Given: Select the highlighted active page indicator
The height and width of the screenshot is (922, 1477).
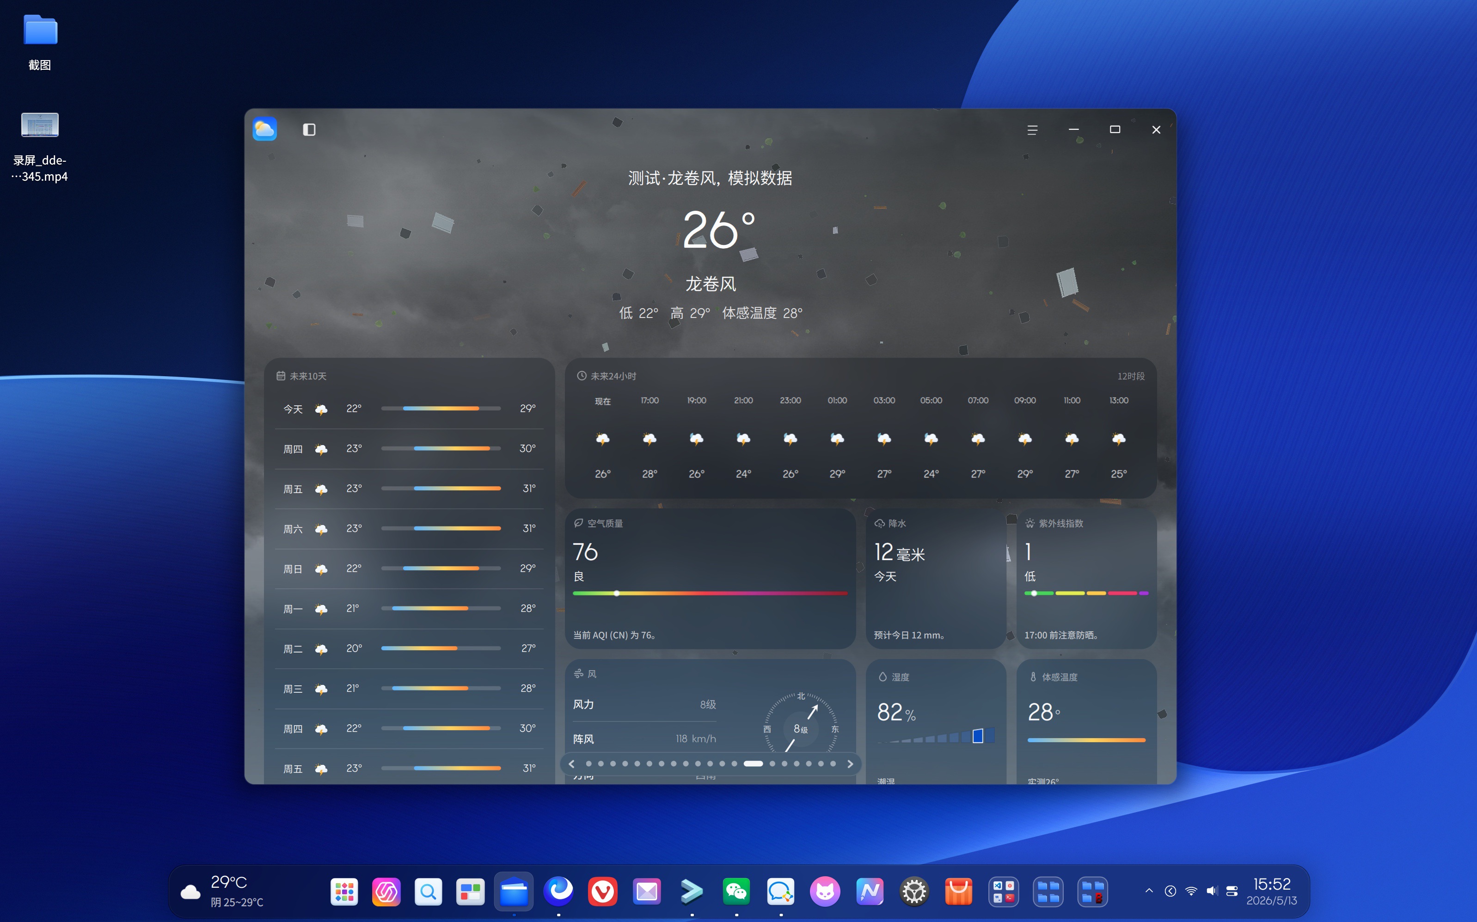Looking at the screenshot, I should pos(753,763).
